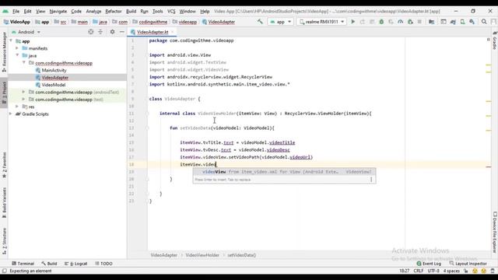Collapse the app module node
498x280 pixels.
(11, 41)
